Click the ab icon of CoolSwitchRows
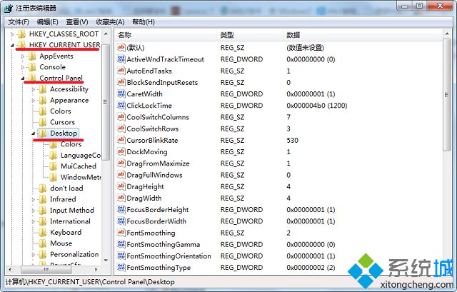 pyautogui.click(x=121, y=129)
